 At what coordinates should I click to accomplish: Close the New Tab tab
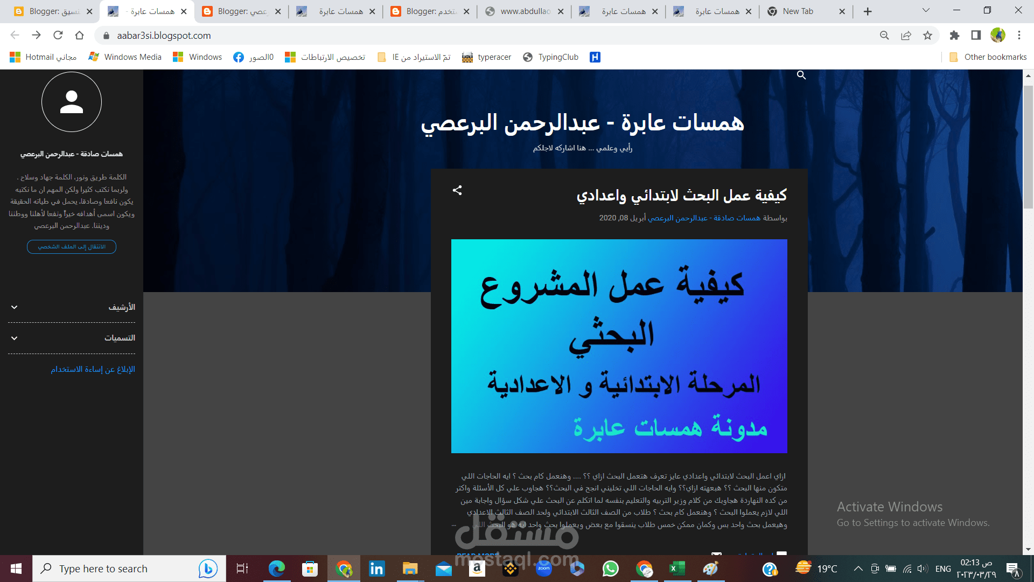click(x=842, y=11)
